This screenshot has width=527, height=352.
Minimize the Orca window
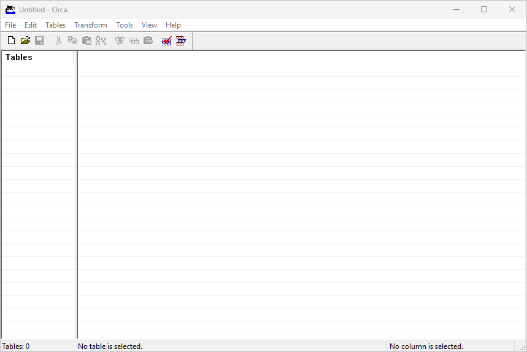point(456,9)
